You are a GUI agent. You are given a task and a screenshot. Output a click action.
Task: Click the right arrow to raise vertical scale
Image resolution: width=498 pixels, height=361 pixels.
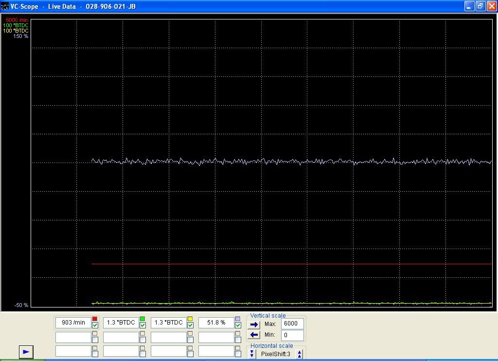point(254,324)
